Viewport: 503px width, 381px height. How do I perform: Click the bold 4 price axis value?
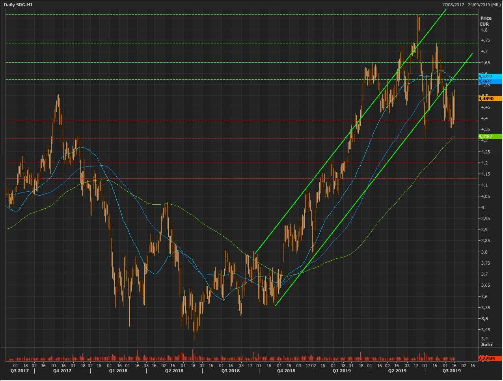pyautogui.click(x=483, y=207)
